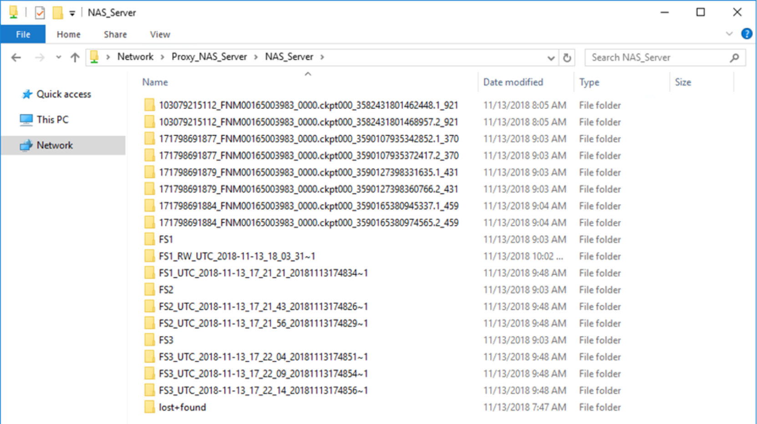Click the New folder icon in title bar
The width and height of the screenshot is (757, 424).
click(57, 13)
